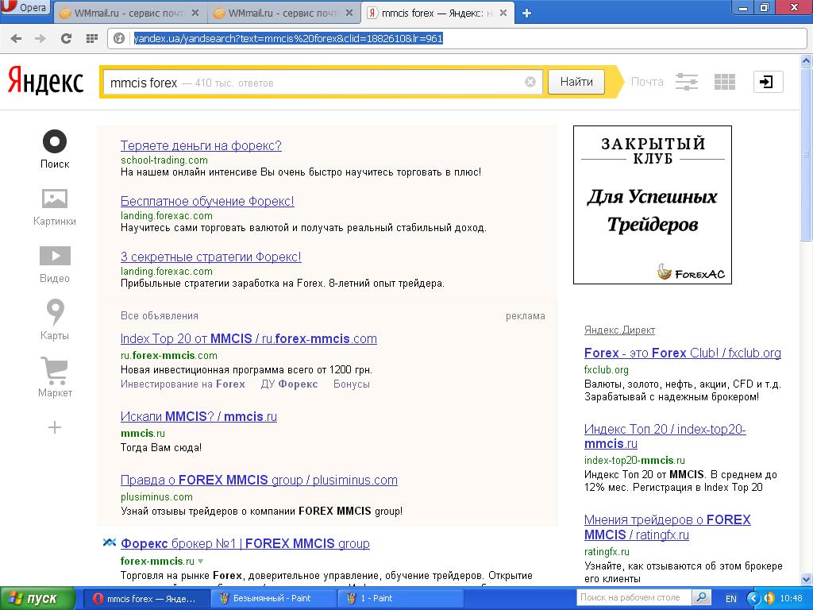Open the ДУ Форекс sublink
The image size is (813, 610).
[289, 384]
